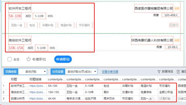The image size is (186, 105).
Task: Open company 陕西伟景机器人科技有限公司
Action: point(152,40)
